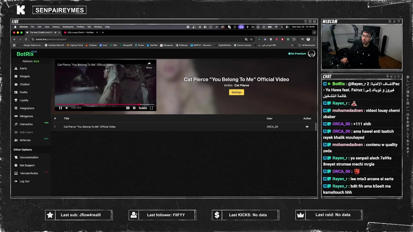Enter fullscreen mode on the video
Image resolution: width=413 pixels, height=232 pixels.
[151, 108]
